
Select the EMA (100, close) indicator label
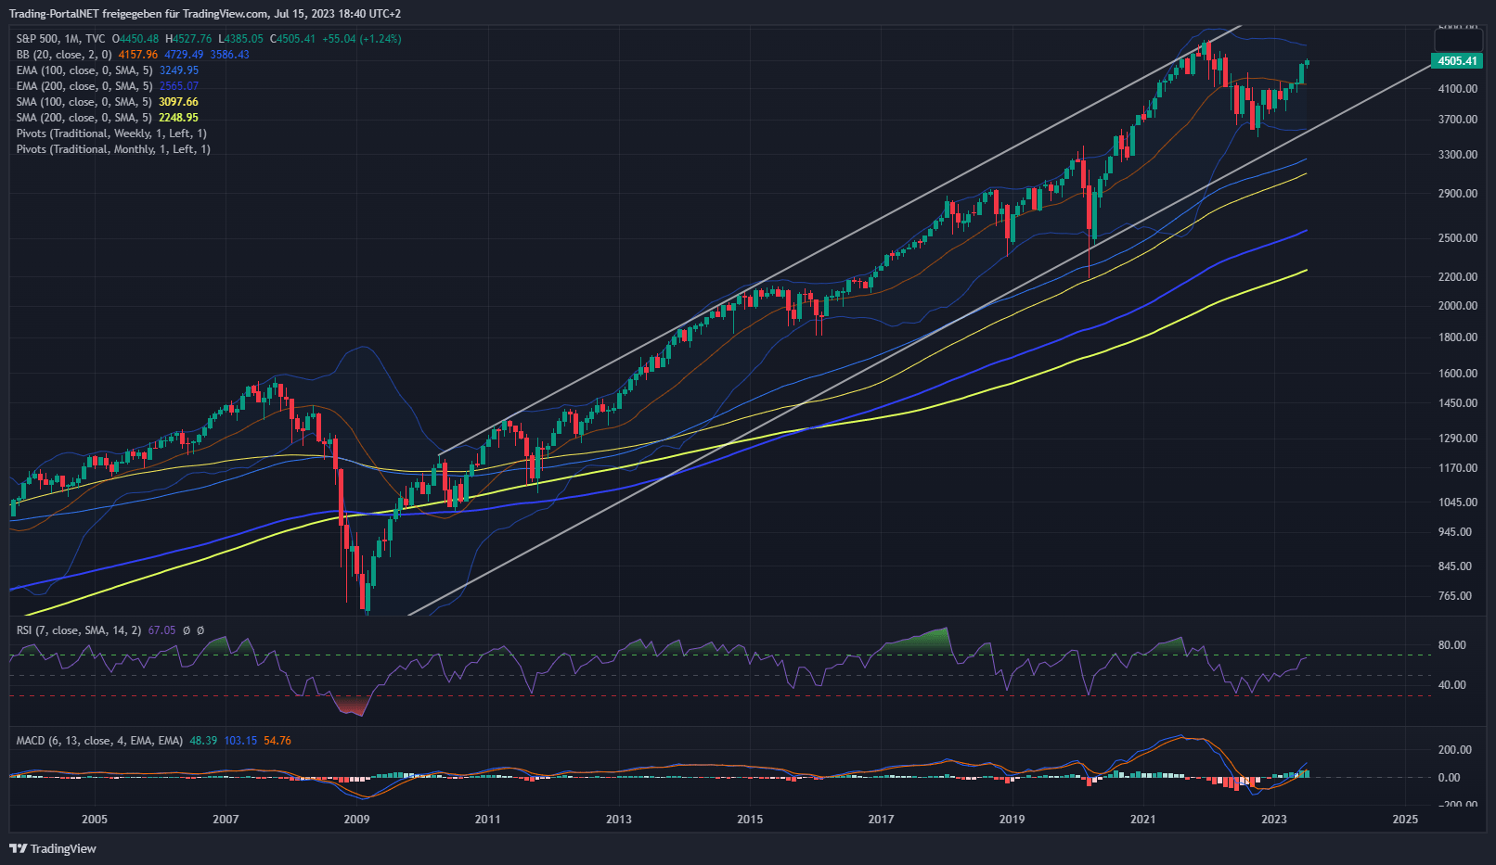coord(84,70)
